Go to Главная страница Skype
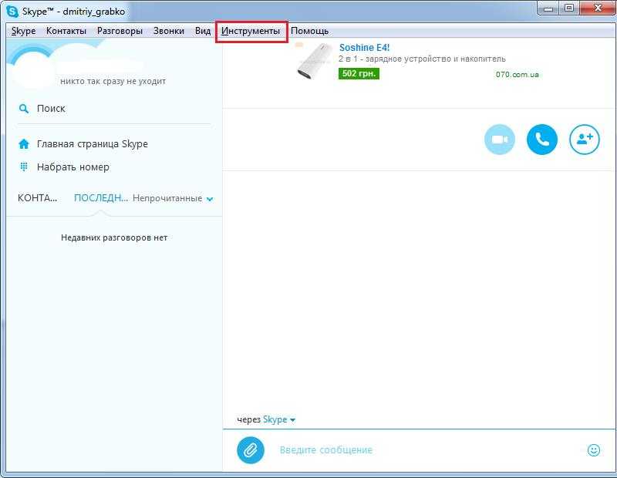Image resolution: width=617 pixels, height=478 pixels. (x=92, y=144)
